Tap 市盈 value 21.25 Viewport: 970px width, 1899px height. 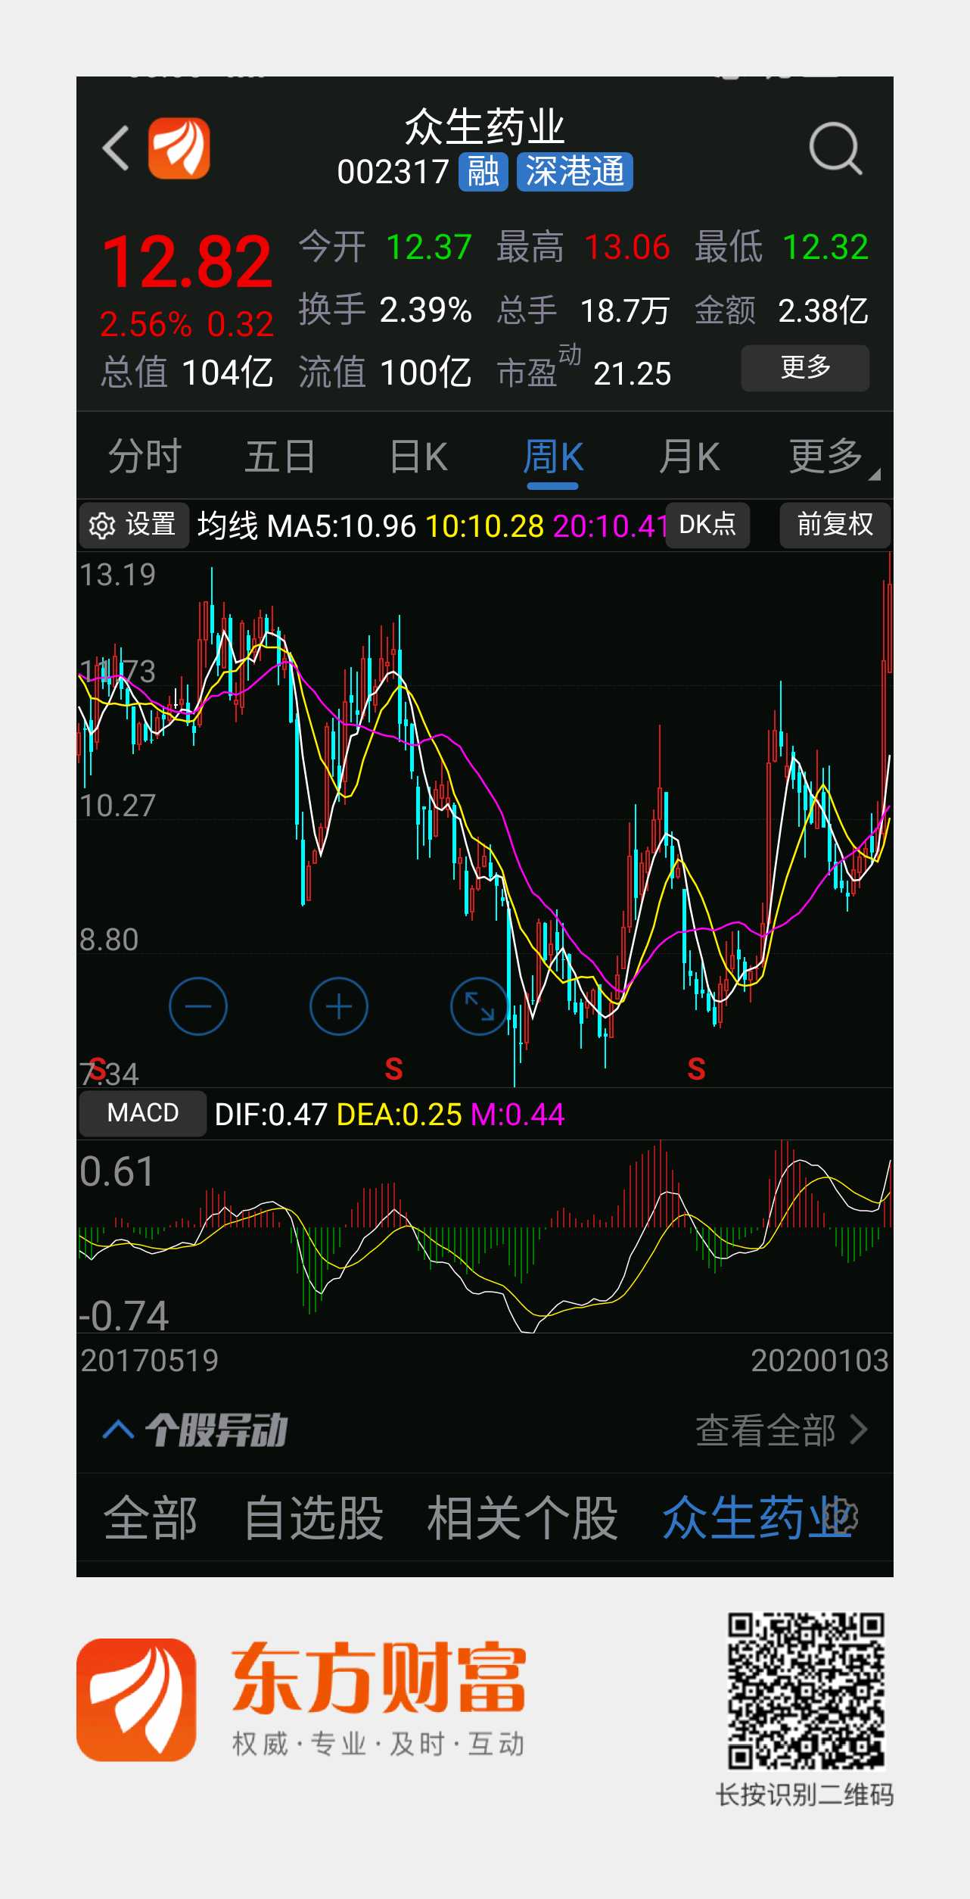[633, 373]
